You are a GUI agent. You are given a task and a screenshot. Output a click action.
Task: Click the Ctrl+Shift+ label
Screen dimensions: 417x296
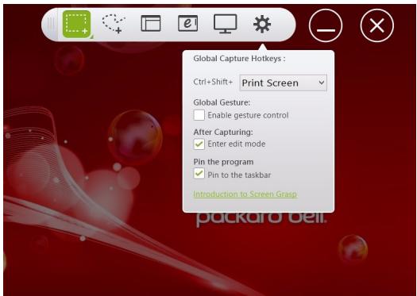click(x=213, y=82)
